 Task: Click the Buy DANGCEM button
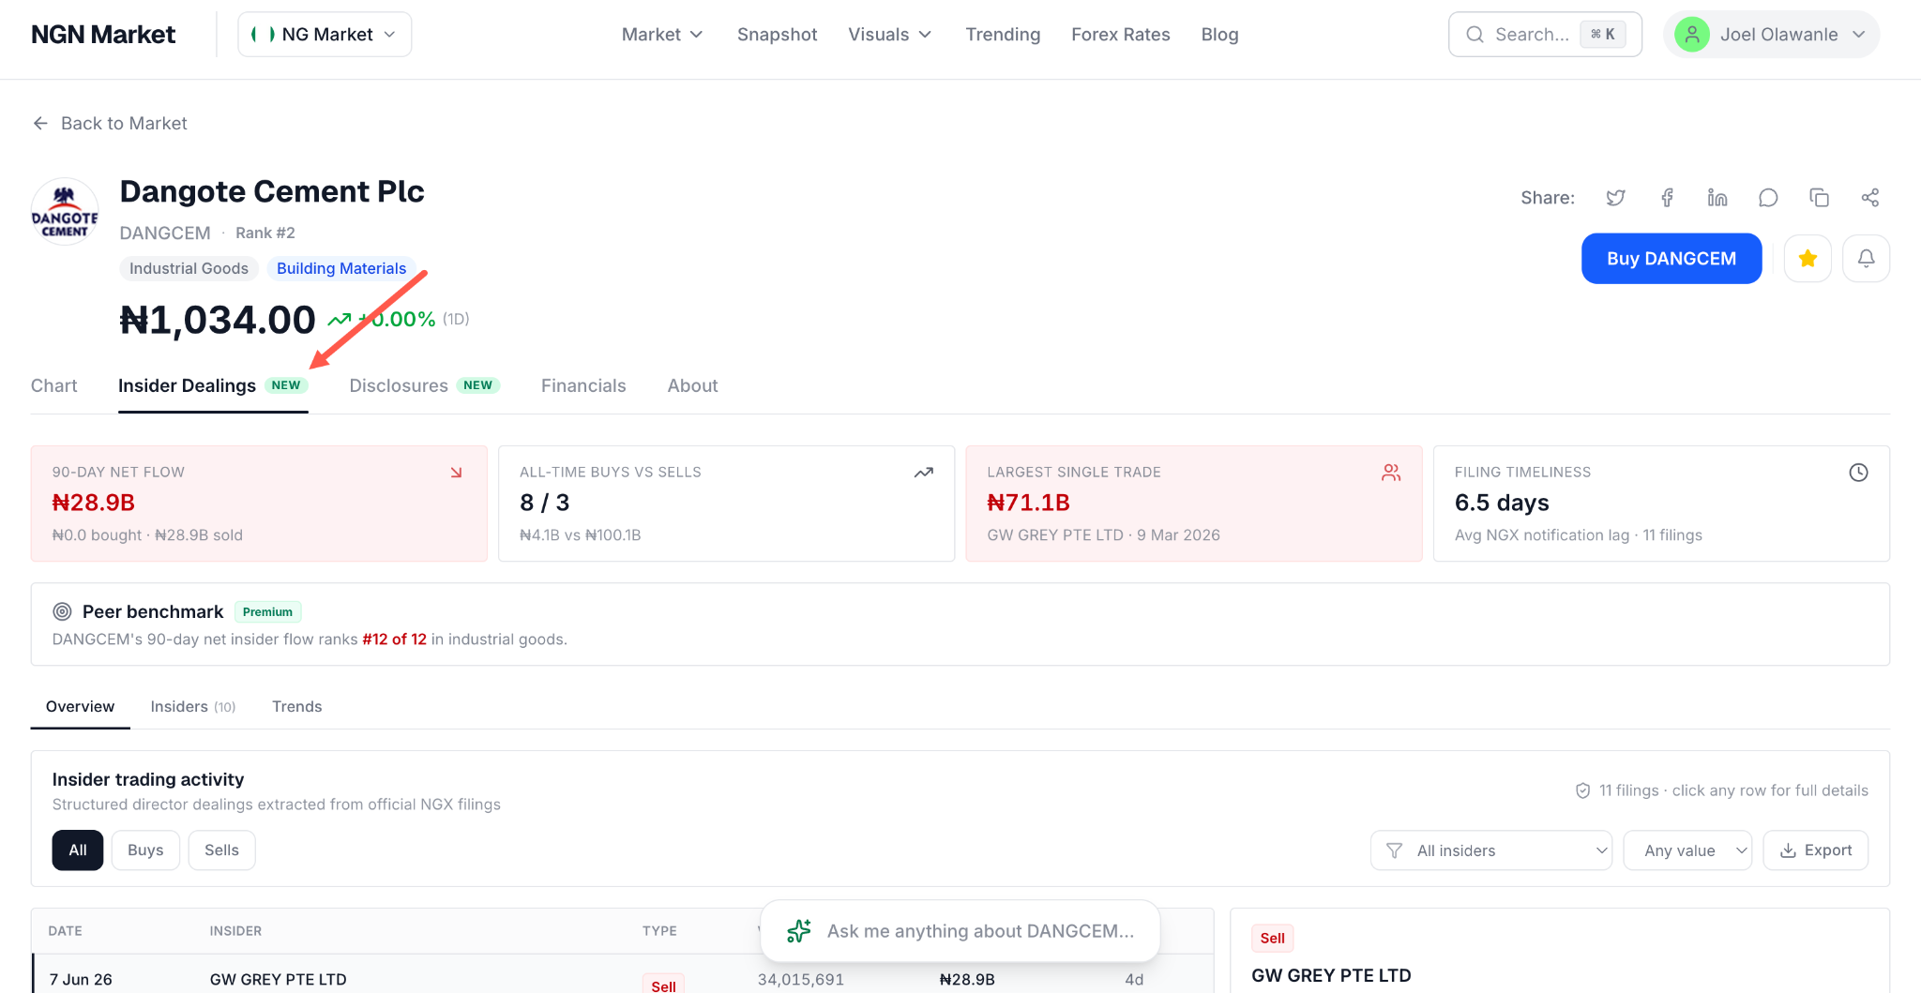[x=1671, y=259]
